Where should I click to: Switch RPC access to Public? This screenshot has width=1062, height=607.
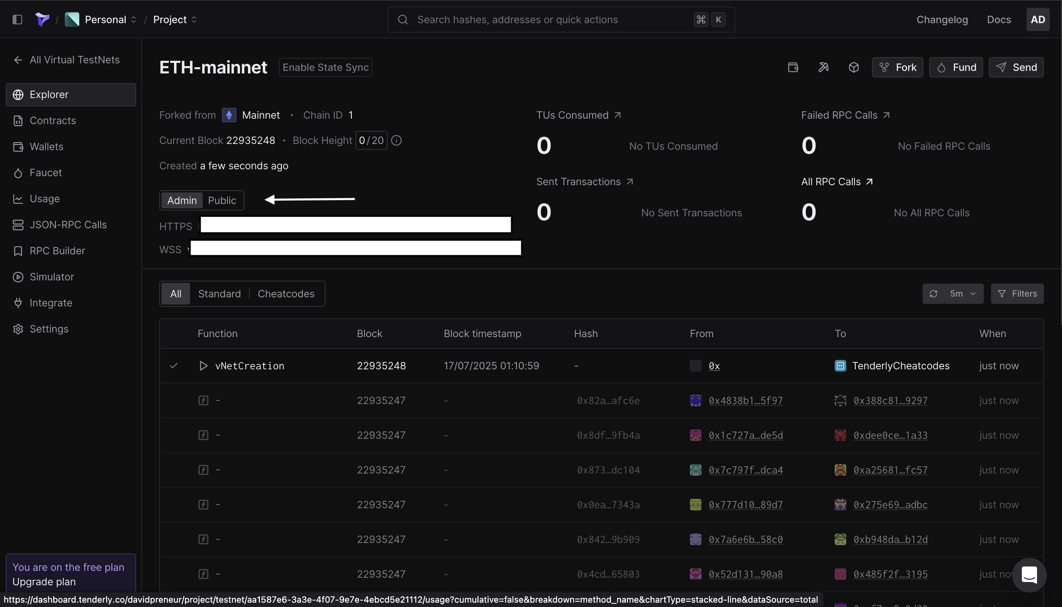click(x=222, y=200)
